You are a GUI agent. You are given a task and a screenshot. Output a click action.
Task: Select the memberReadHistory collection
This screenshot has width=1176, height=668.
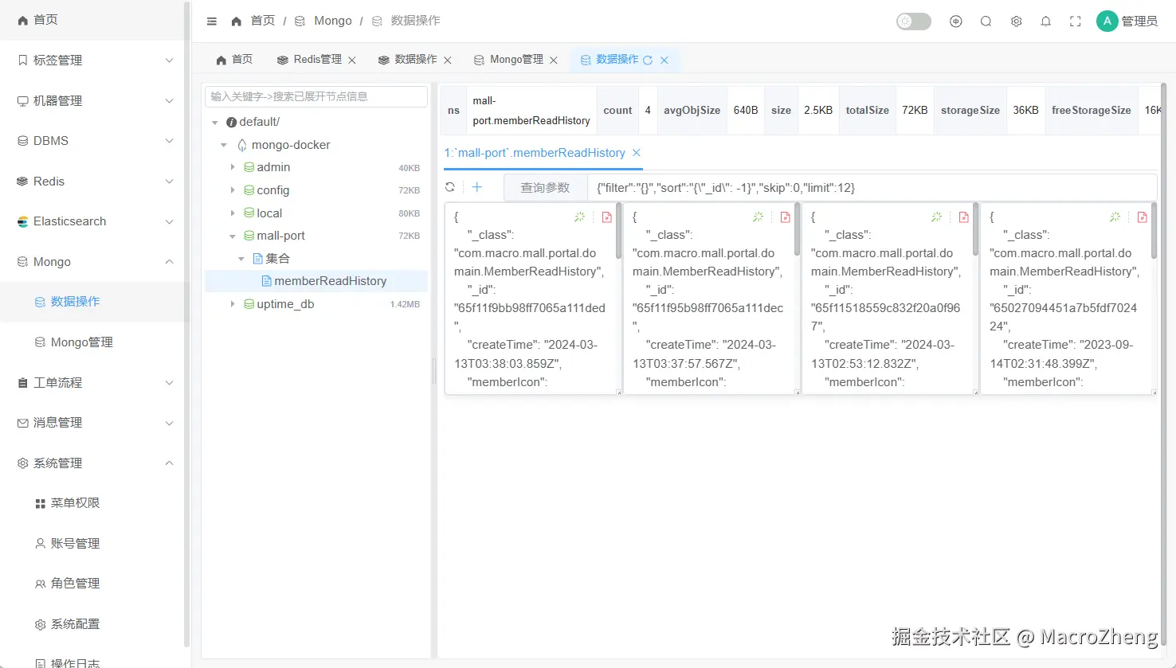[330, 281]
